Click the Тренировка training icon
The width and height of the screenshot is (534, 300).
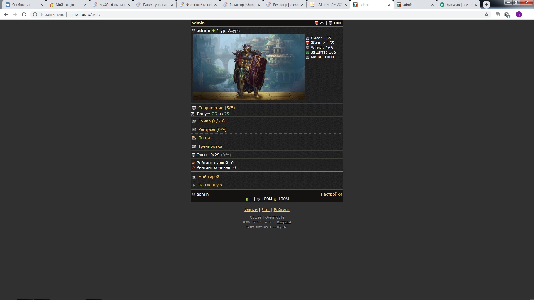194,147
